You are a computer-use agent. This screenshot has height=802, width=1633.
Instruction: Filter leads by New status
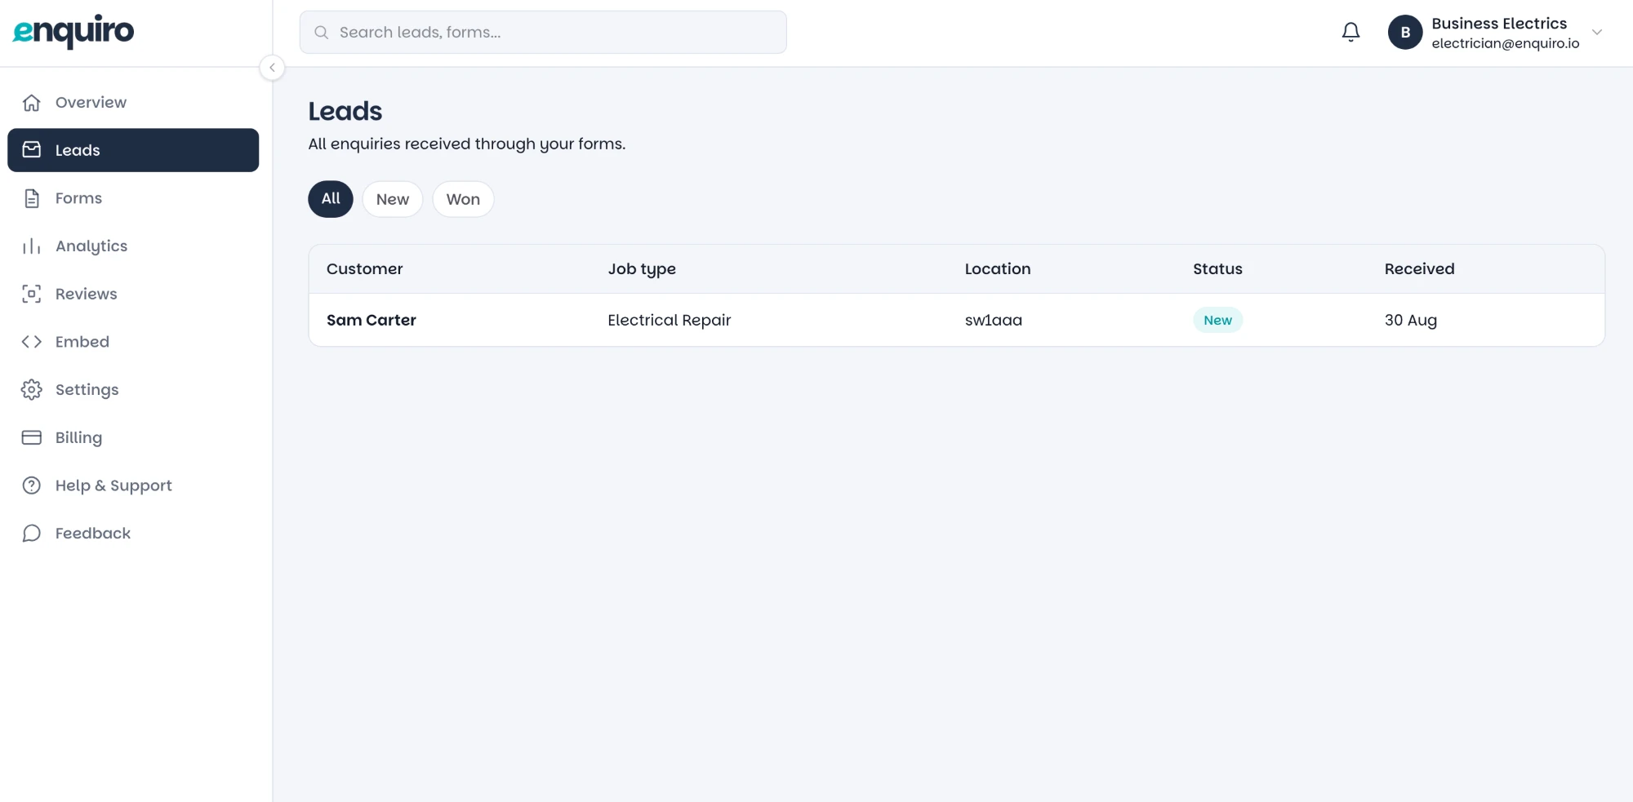pos(393,199)
